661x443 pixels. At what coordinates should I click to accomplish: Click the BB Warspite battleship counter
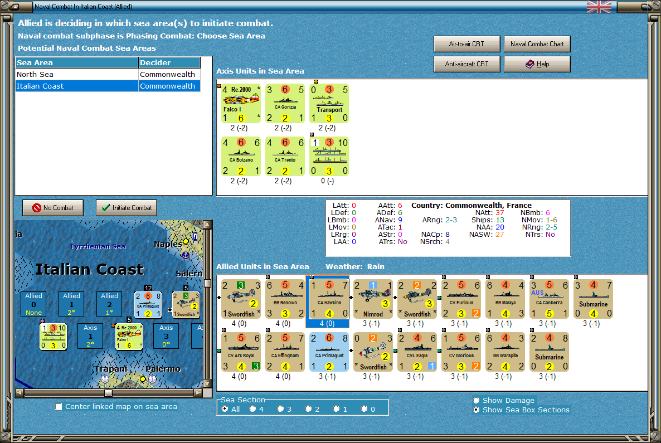click(x=505, y=352)
